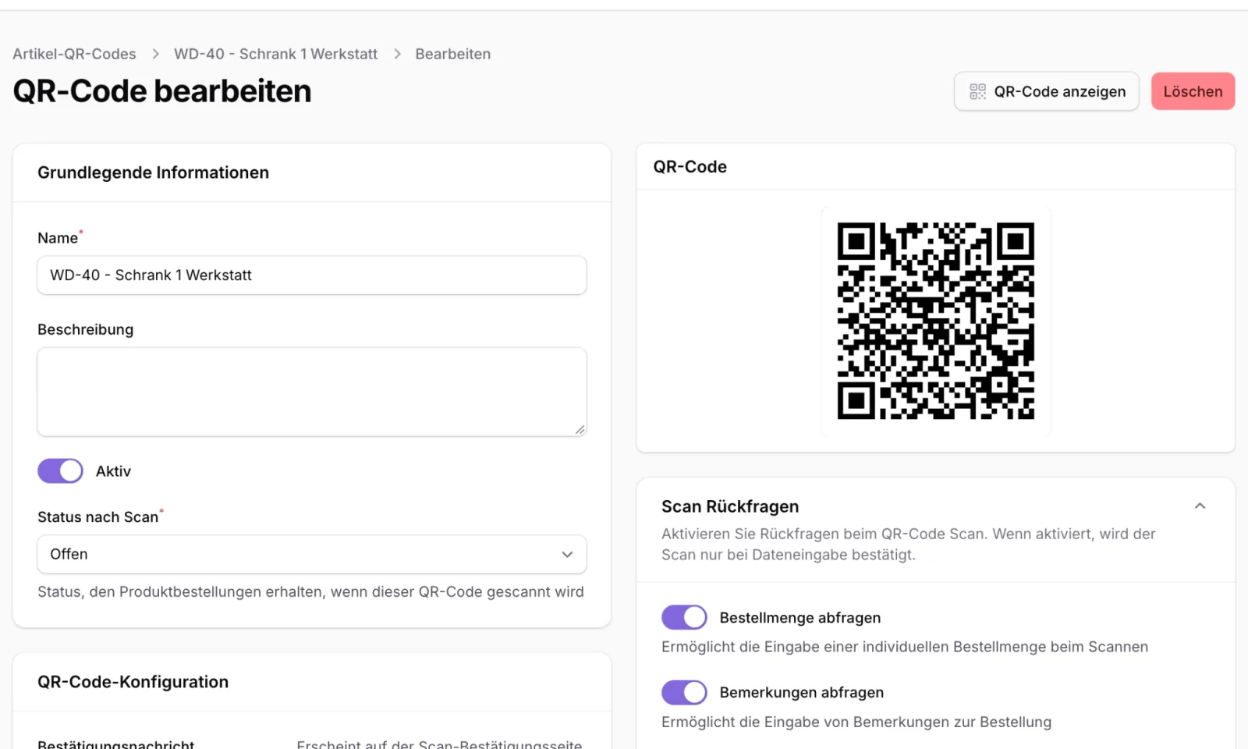Image resolution: width=1248 pixels, height=749 pixels.
Task: Focus the Name input field
Action: (x=312, y=275)
